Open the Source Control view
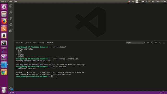Image resolution: width=167 pixels, height=94 pixels. [11, 18]
